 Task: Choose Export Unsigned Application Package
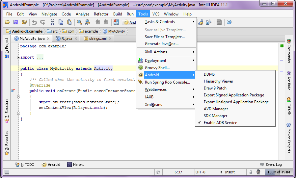235,102
